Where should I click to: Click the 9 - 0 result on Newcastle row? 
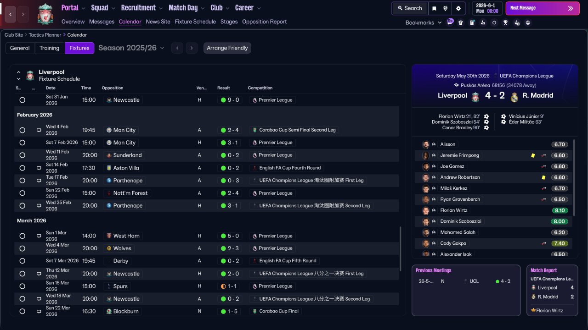click(x=230, y=100)
